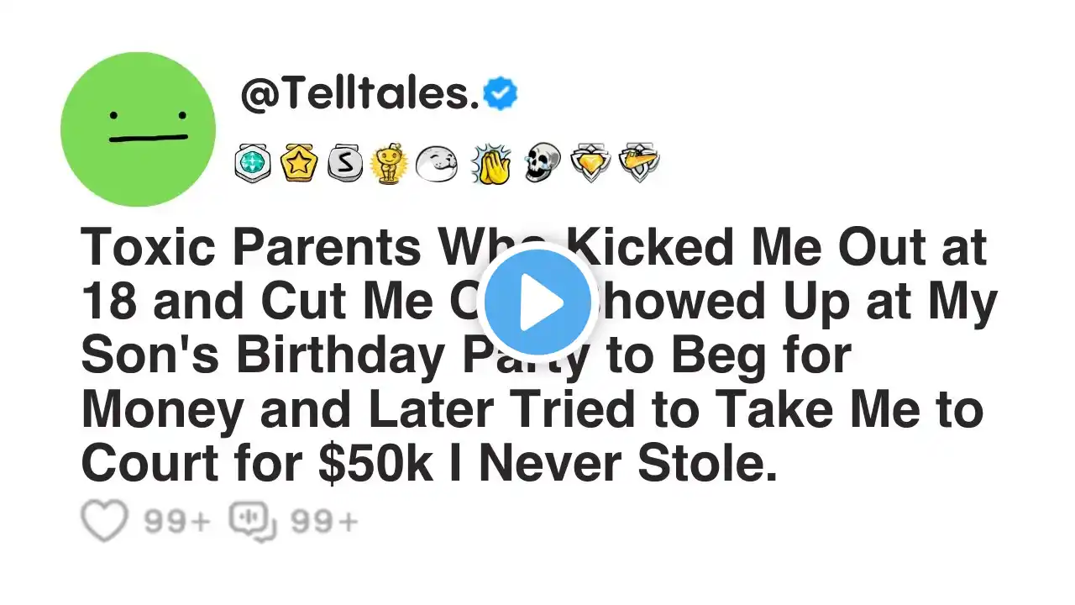Open the Toxic Parents post title

pos(537,356)
